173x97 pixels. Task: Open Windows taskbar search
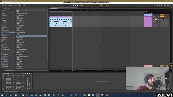[6, 95]
